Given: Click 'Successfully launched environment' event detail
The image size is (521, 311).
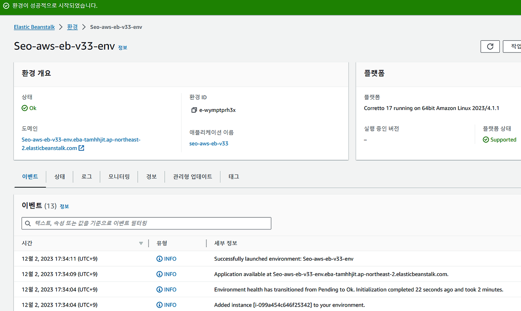Looking at the screenshot, I should click(284, 259).
